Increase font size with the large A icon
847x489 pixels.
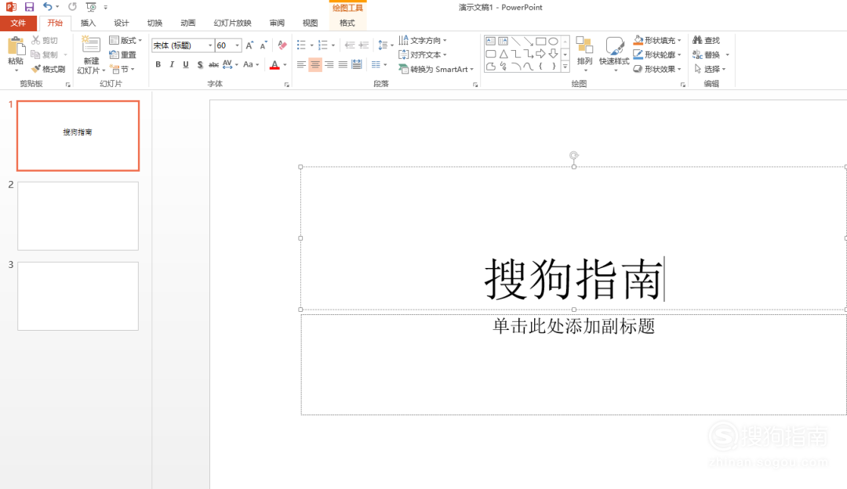[x=249, y=45]
